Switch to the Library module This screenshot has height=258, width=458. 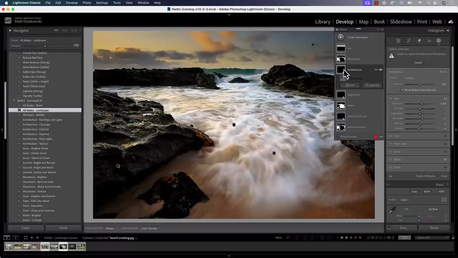pyautogui.click(x=323, y=22)
